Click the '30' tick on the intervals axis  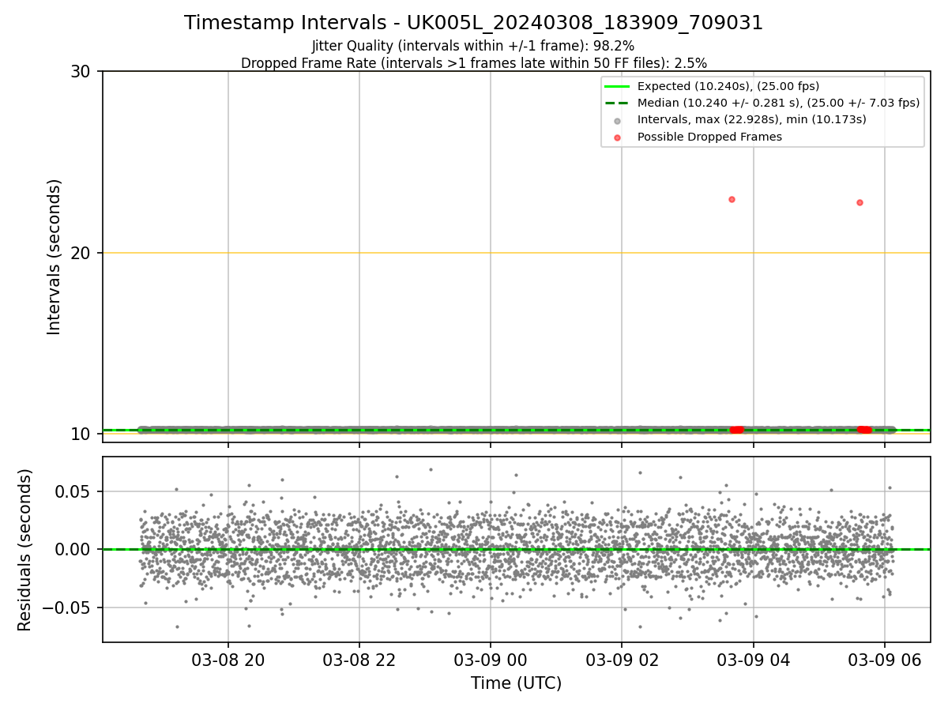[x=82, y=72]
